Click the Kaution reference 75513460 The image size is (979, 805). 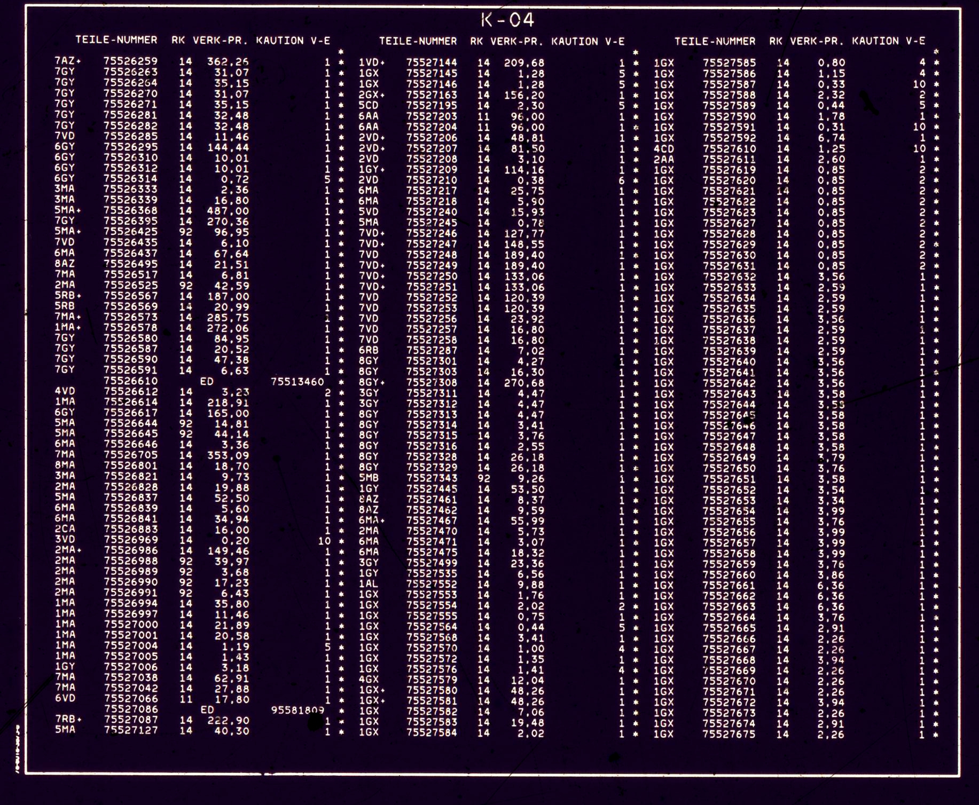pos(297,382)
